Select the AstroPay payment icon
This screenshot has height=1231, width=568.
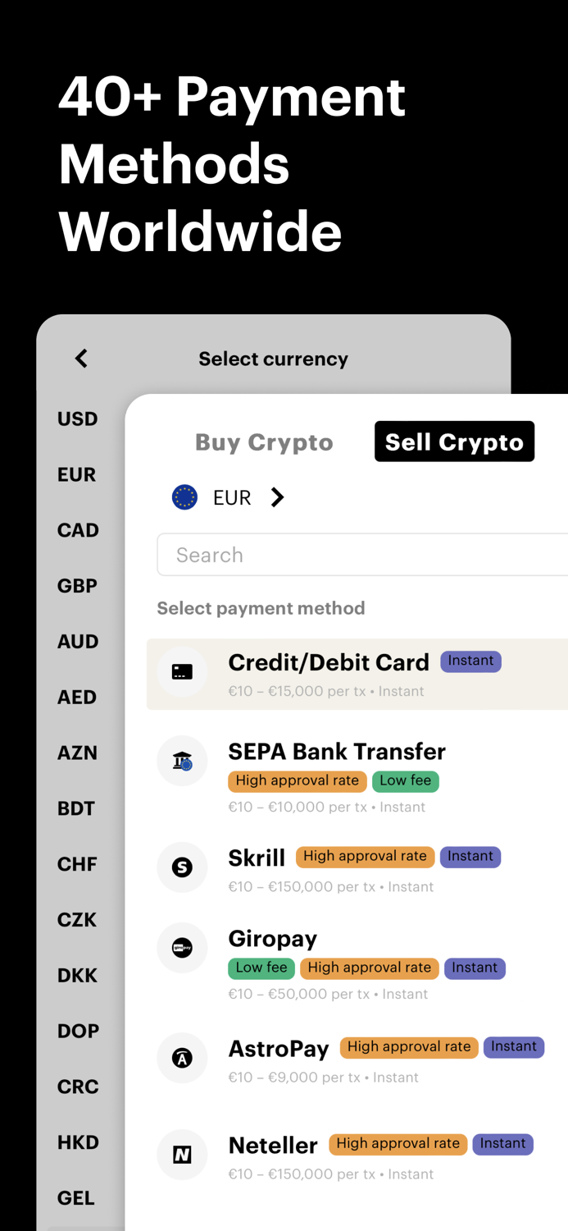pyautogui.click(x=182, y=1058)
